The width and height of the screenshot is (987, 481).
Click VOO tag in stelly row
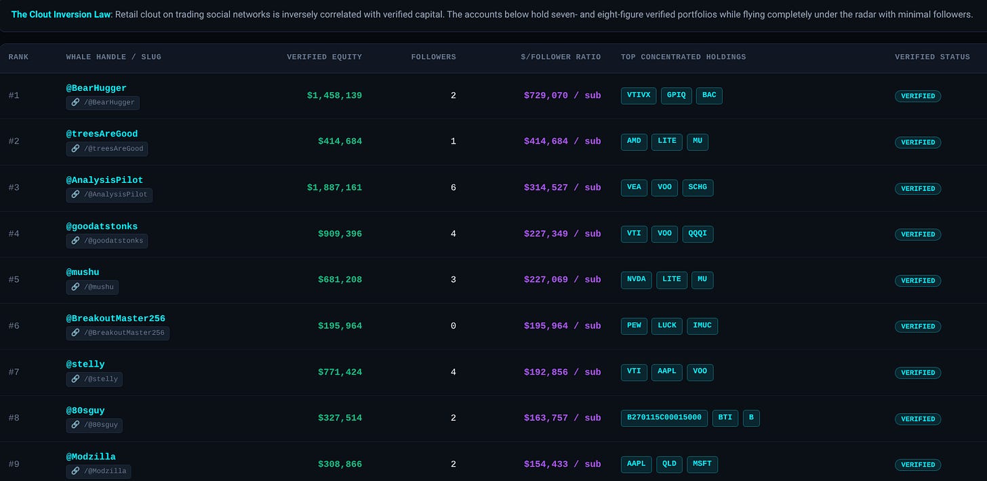point(700,372)
